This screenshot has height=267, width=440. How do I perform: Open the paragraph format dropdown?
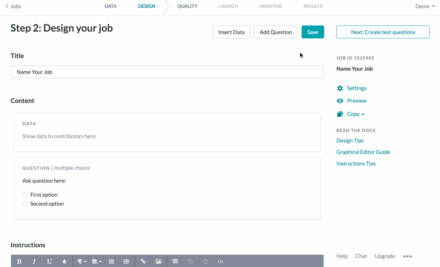click(82, 262)
